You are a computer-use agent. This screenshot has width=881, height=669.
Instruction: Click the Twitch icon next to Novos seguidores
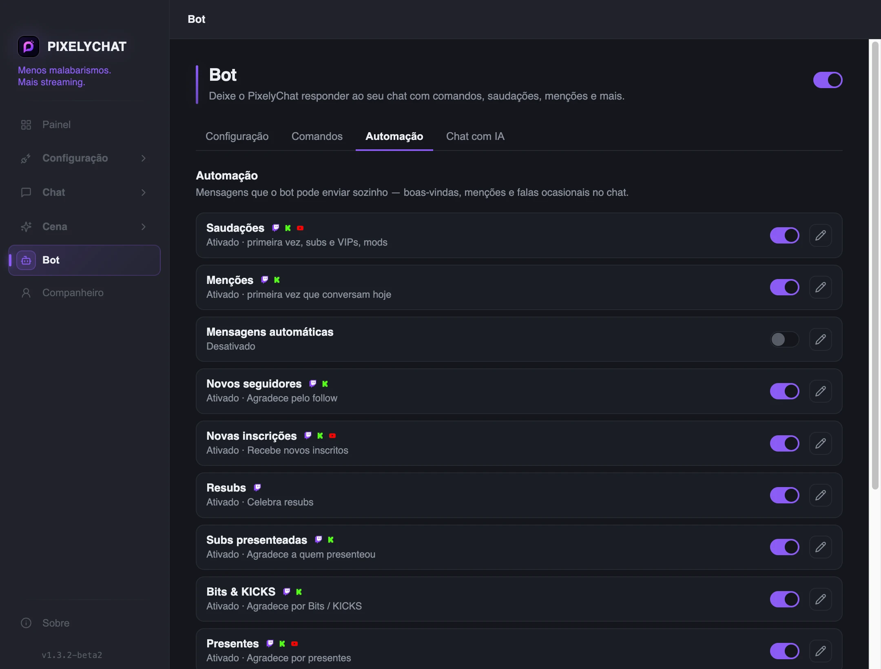click(313, 383)
